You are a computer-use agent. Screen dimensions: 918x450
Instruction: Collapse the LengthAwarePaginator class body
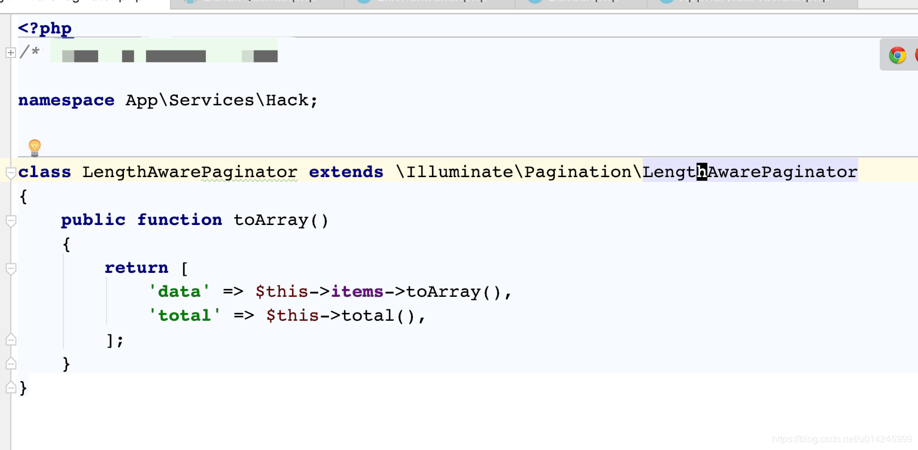coord(10,173)
